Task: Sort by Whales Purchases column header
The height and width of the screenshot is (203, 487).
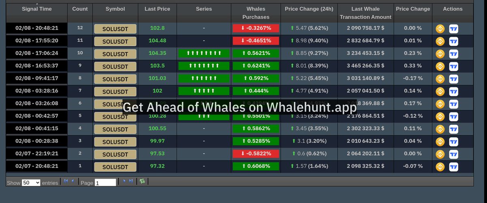Action: (256, 13)
